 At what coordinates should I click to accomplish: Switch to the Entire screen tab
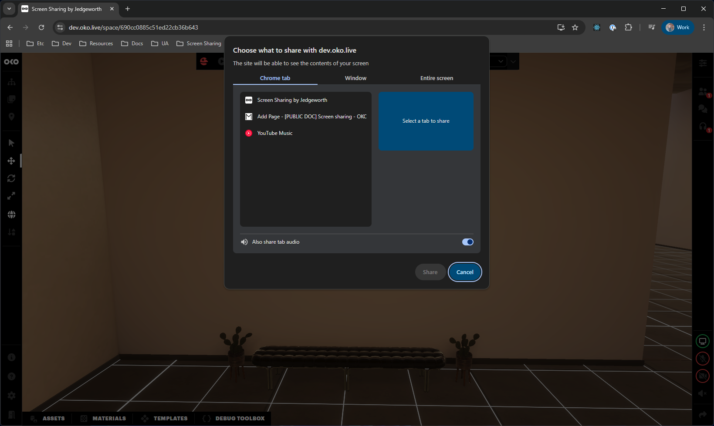tap(437, 78)
